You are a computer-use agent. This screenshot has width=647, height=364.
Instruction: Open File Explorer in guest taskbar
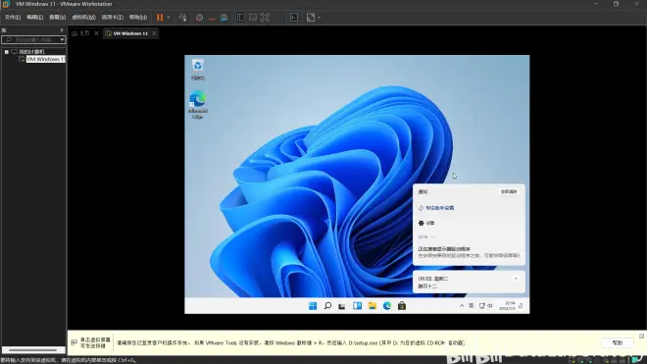tap(373, 306)
